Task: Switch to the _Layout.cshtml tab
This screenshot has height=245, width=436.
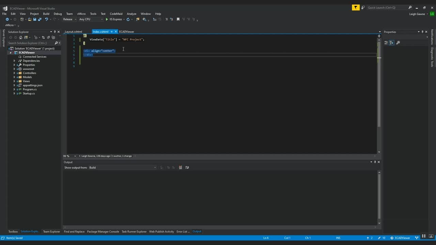Action: click(x=73, y=32)
